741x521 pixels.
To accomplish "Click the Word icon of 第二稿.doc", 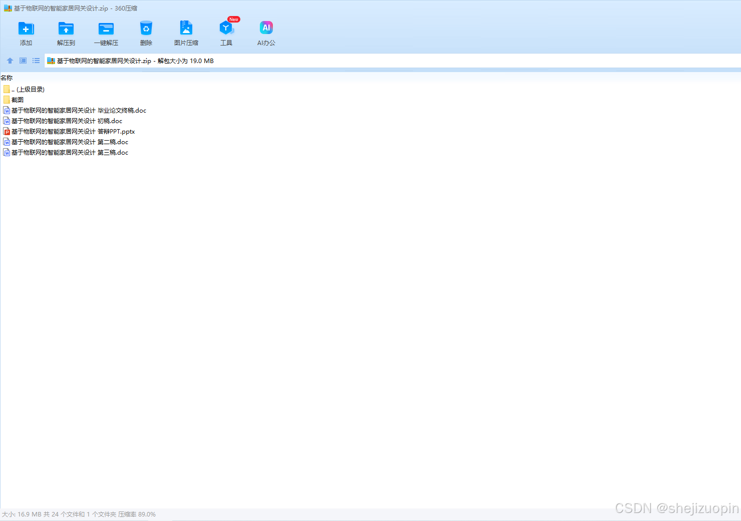I will pos(7,142).
